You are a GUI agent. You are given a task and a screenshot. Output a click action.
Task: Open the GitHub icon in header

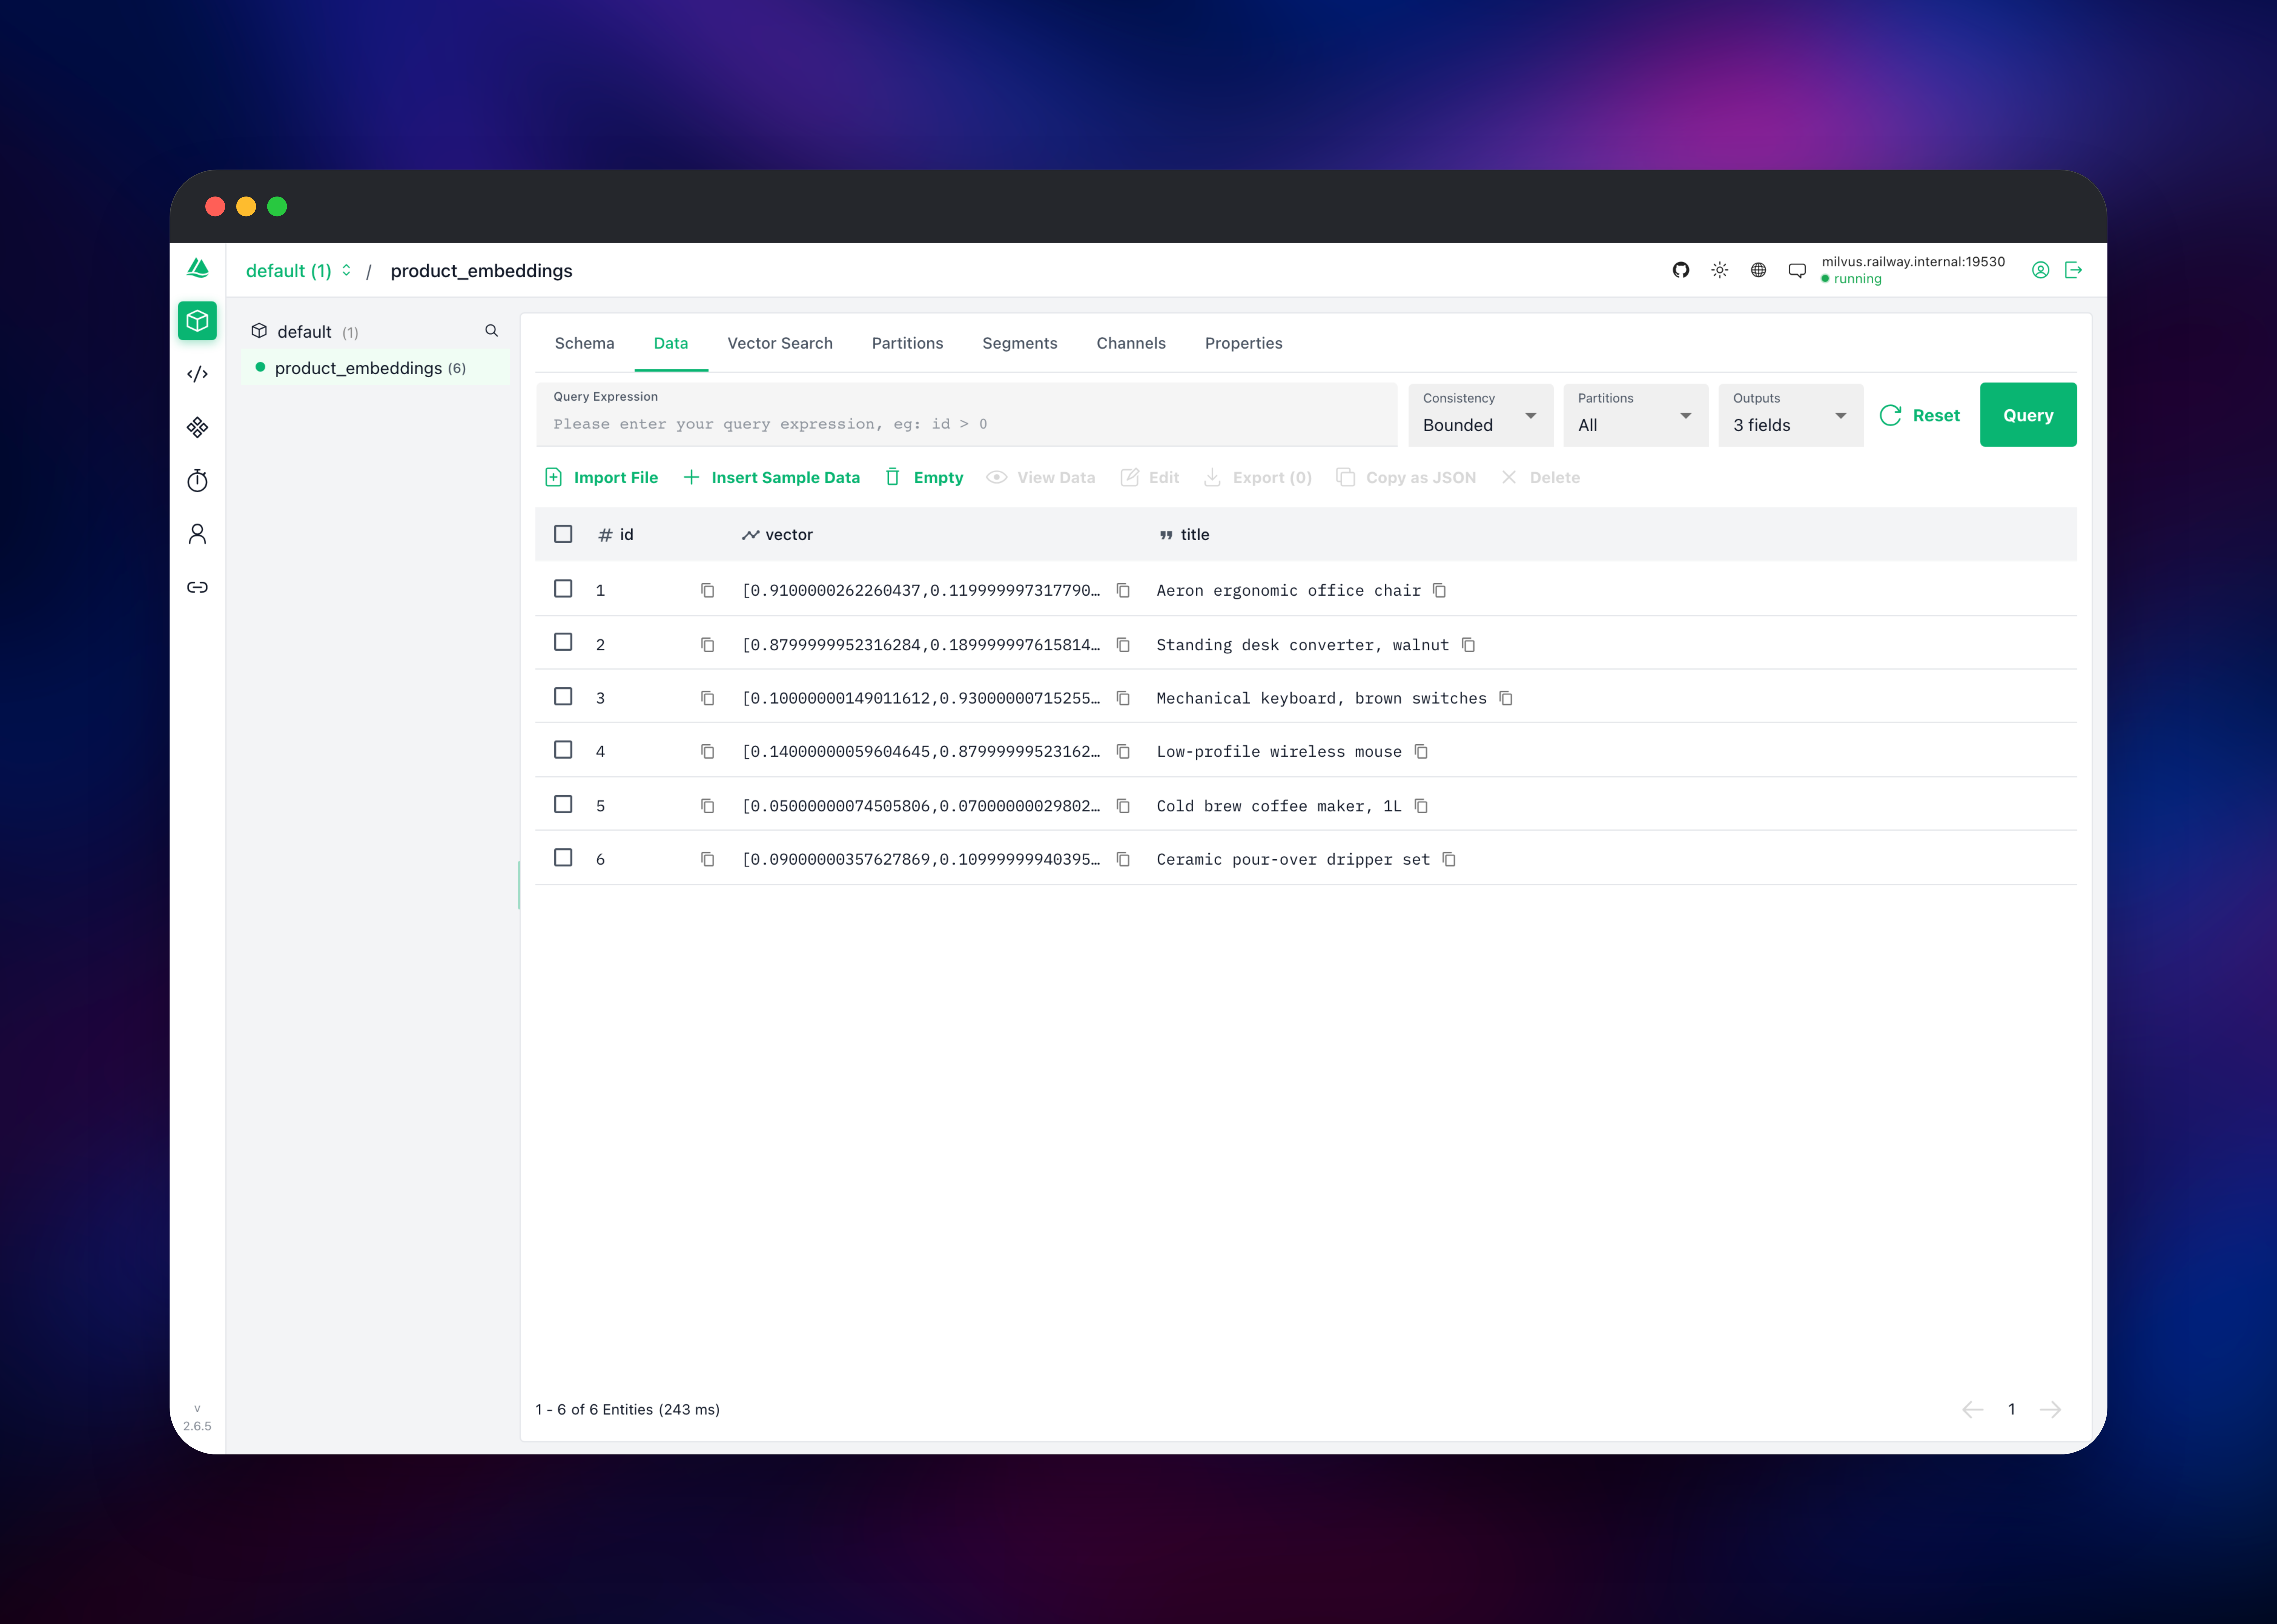tap(1681, 270)
